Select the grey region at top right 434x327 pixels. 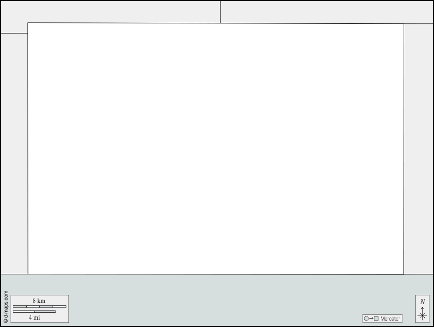tap(327, 12)
